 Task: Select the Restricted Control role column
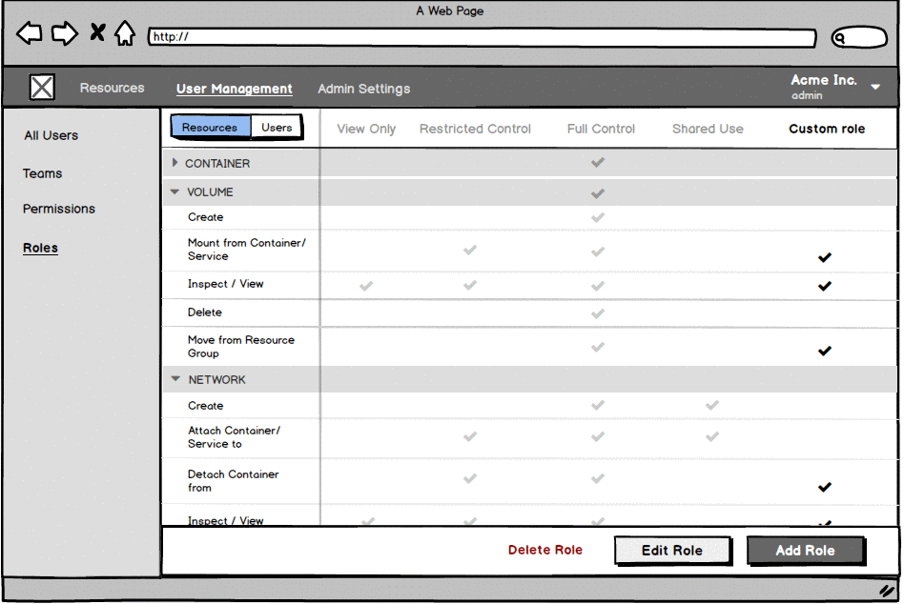tap(475, 129)
